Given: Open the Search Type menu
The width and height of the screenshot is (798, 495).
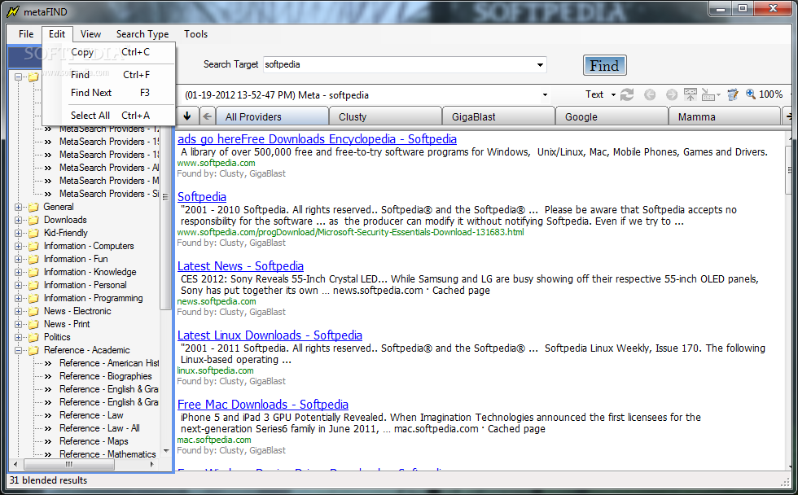Looking at the screenshot, I should (x=142, y=34).
